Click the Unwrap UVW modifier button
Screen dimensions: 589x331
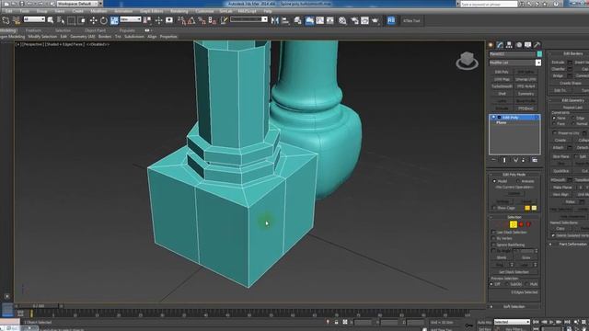point(525,79)
